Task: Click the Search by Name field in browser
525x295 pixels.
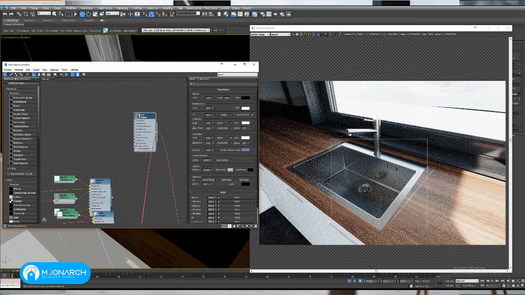Action: pos(23,83)
